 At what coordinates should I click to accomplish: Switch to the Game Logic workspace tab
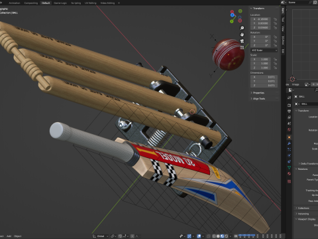coord(60,3)
